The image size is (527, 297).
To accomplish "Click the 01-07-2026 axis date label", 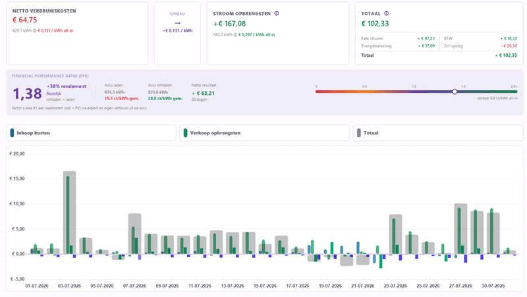I will [x=37, y=286].
